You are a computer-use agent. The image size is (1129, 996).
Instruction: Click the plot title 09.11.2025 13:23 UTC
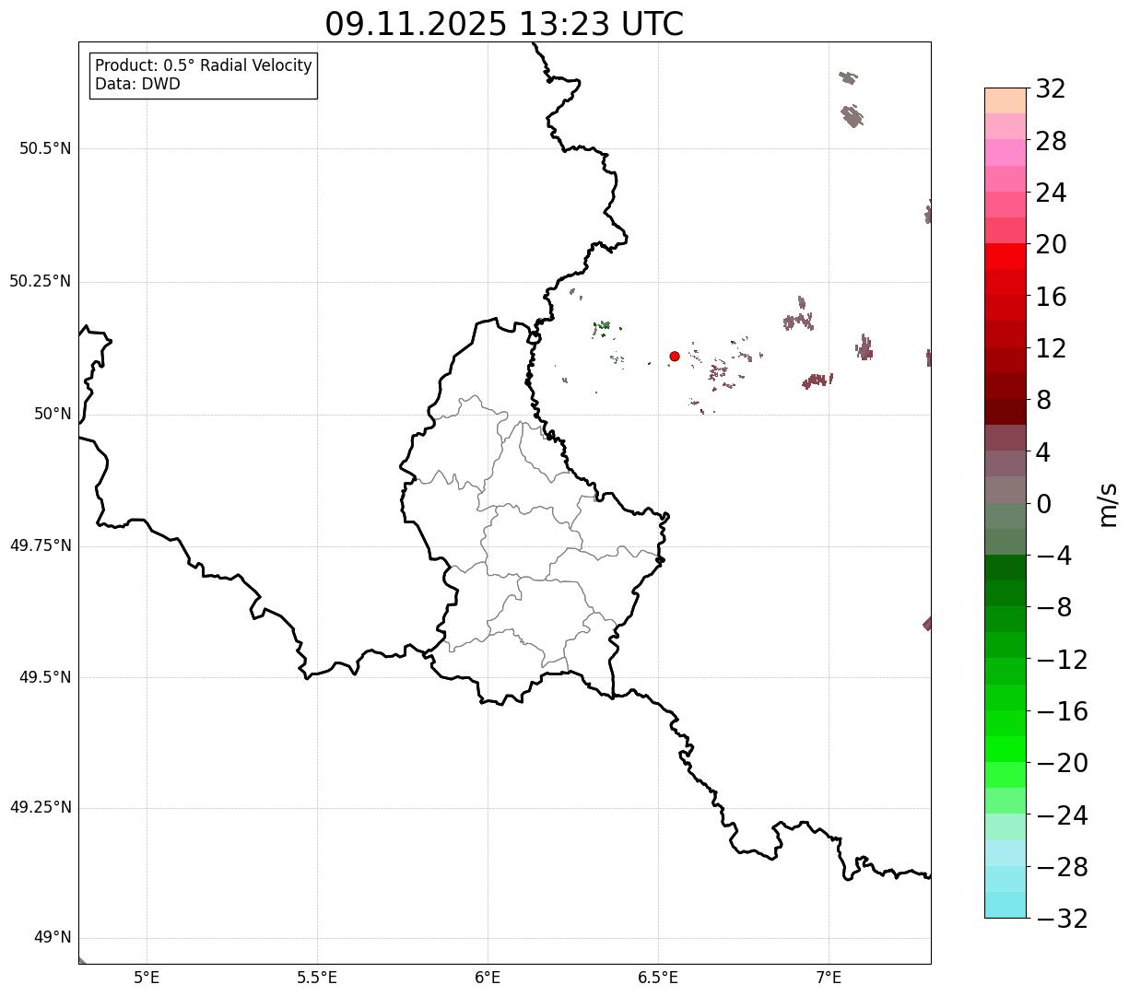(x=504, y=24)
